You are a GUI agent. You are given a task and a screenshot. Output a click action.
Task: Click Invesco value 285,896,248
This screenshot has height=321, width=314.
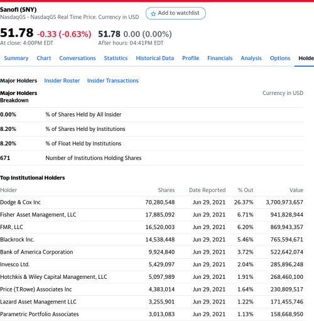tap(286, 264)
